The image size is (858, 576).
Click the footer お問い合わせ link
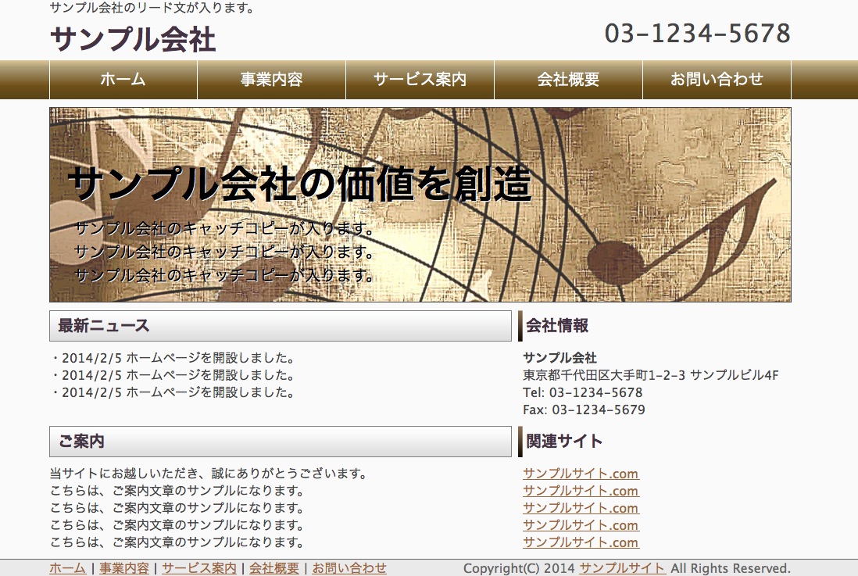point(349,568)
